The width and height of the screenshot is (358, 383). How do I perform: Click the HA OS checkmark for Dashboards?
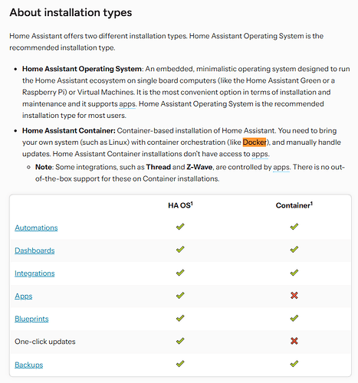pyautogui.click(x=180, y=249)
